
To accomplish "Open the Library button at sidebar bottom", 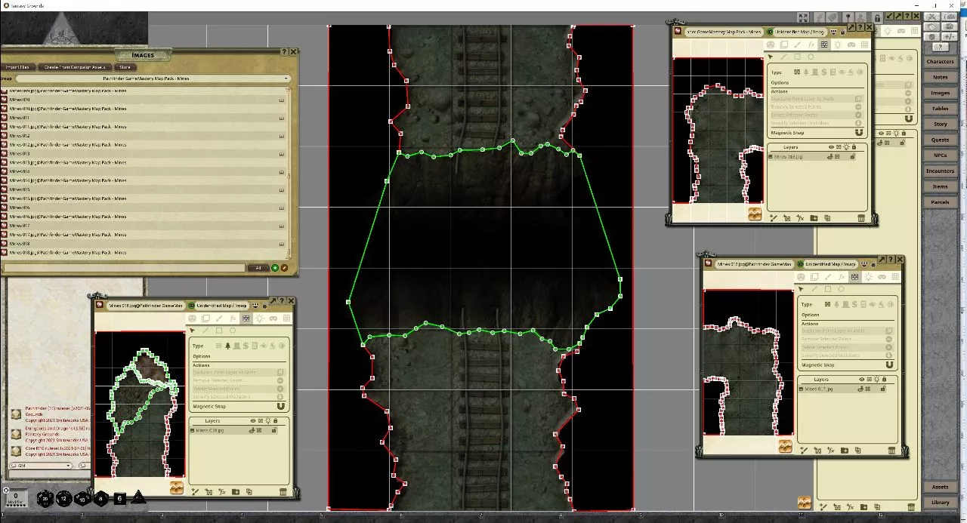I will (940, 502).
